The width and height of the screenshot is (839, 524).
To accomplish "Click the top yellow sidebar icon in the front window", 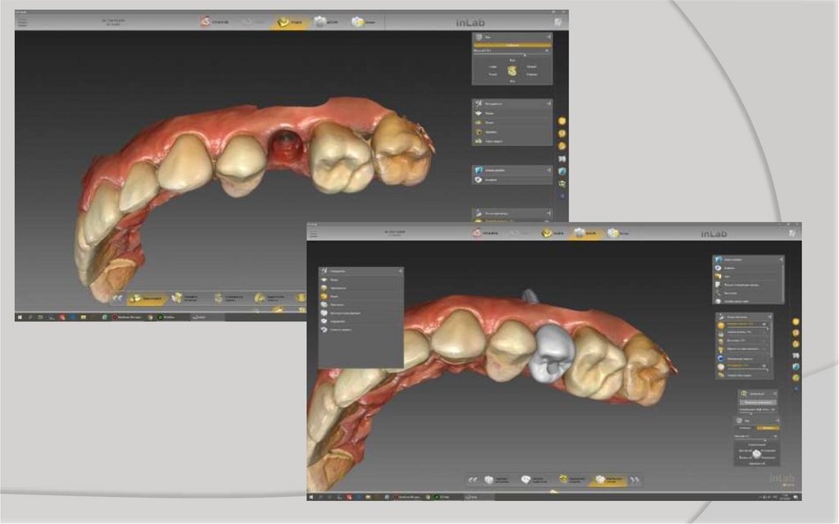I will pyautogui.click(x=794, y=321).
